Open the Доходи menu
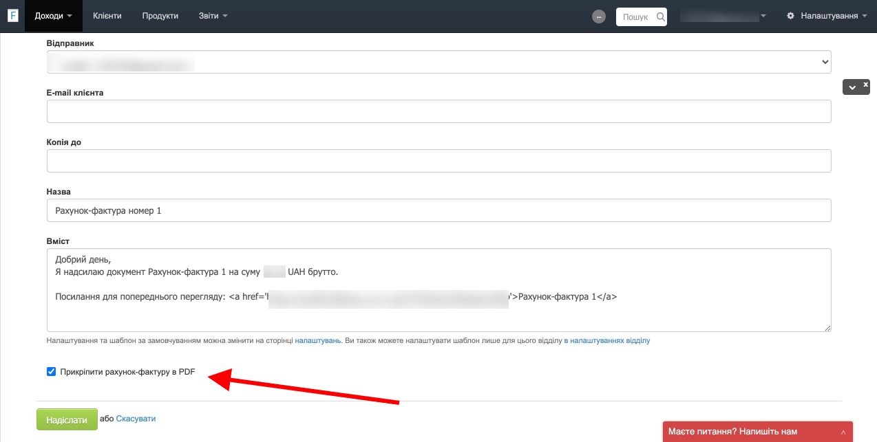This screenshot has height=442, width=877. 54,16
